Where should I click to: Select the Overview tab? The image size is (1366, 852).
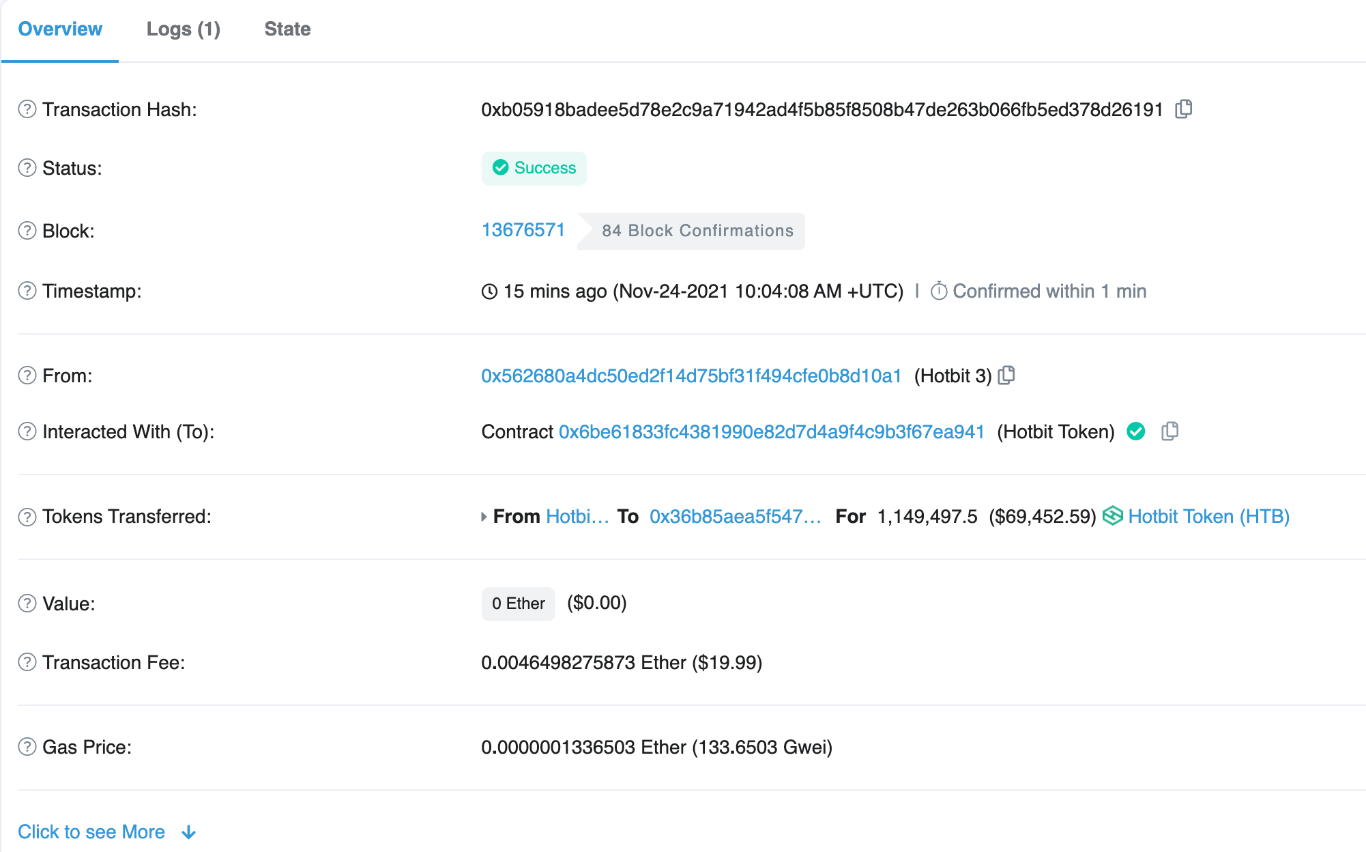[x=60, y=29]
